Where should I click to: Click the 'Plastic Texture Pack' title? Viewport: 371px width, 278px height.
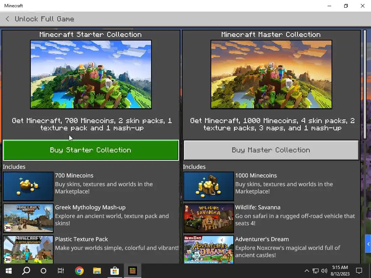(x=82, y=239)
